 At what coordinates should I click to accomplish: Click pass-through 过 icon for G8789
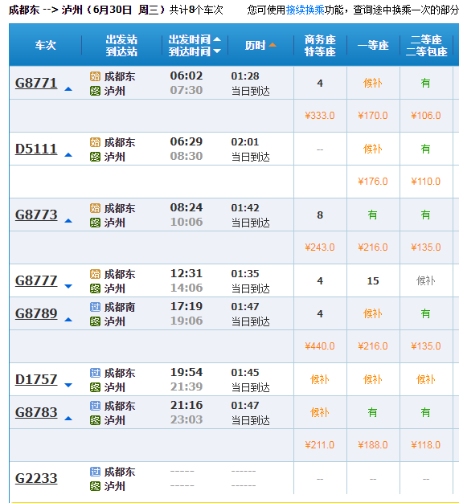point(95,307)
